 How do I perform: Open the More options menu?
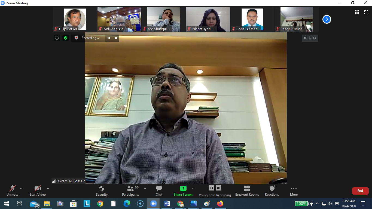pyautogui.click(x=294, y=191)
